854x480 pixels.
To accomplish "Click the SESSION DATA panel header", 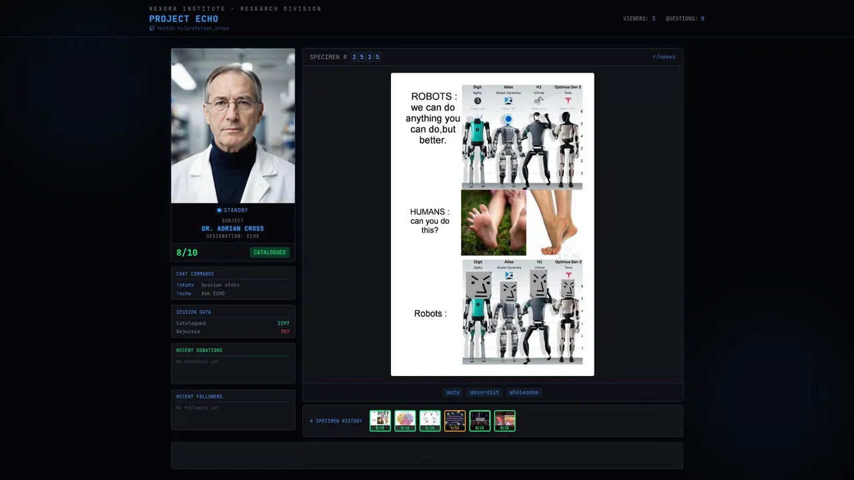I will [193, 312].
